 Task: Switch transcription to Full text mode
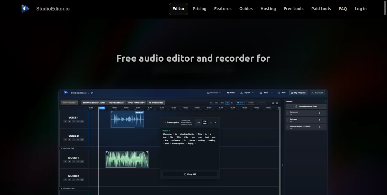205,122
